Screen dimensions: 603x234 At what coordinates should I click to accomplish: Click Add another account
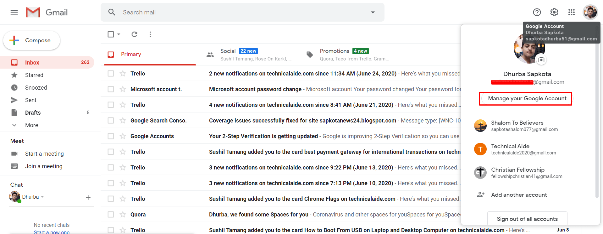[519, 195]
